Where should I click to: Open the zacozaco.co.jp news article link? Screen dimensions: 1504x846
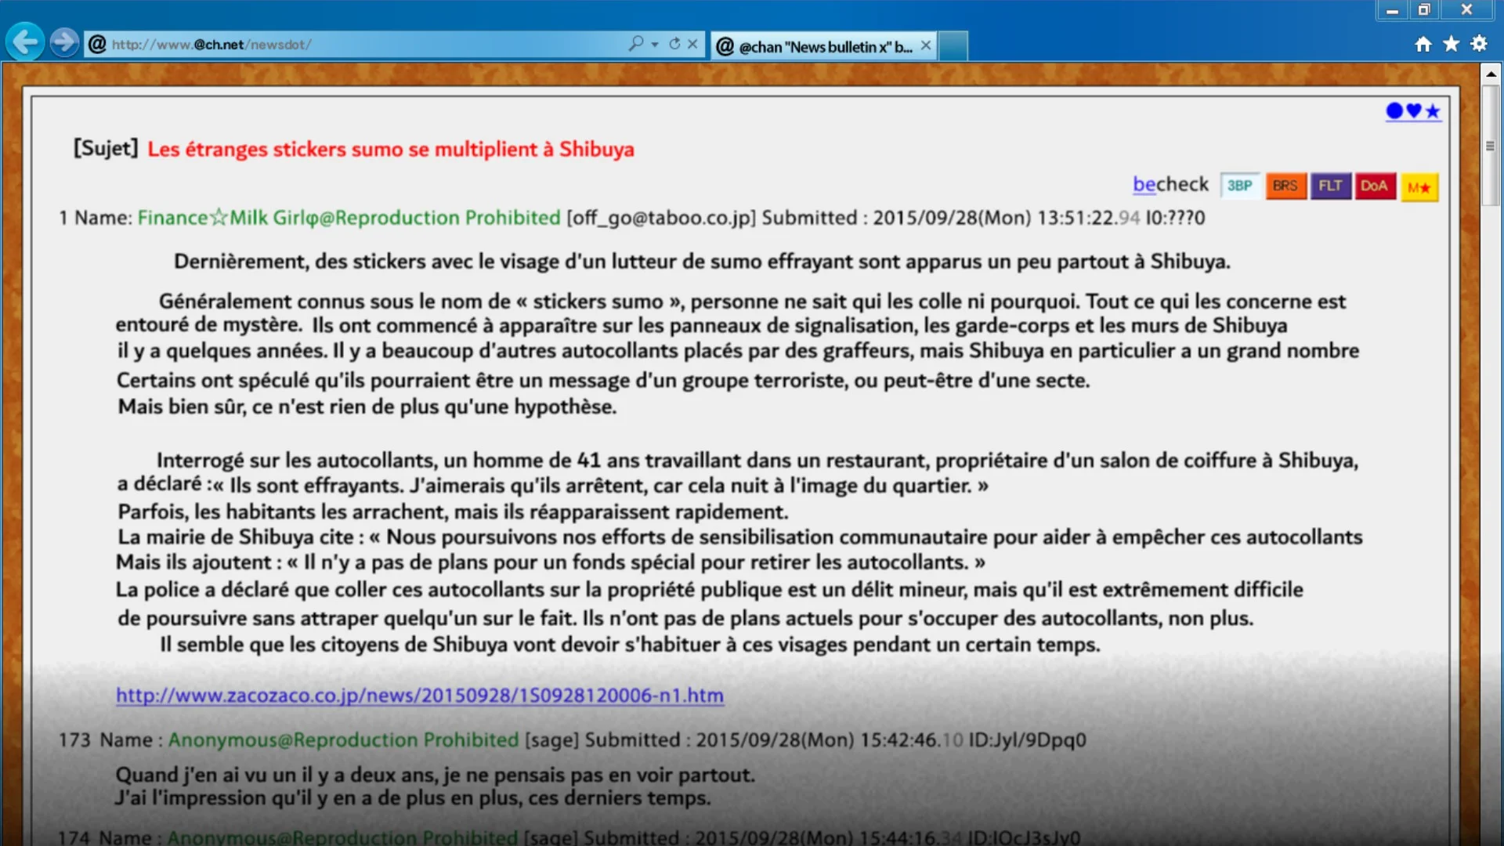click(420, 696)
